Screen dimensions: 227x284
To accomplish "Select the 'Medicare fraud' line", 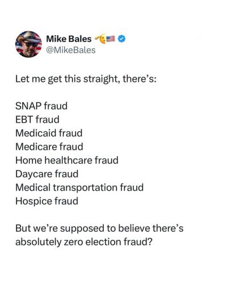I will point(49,147).
